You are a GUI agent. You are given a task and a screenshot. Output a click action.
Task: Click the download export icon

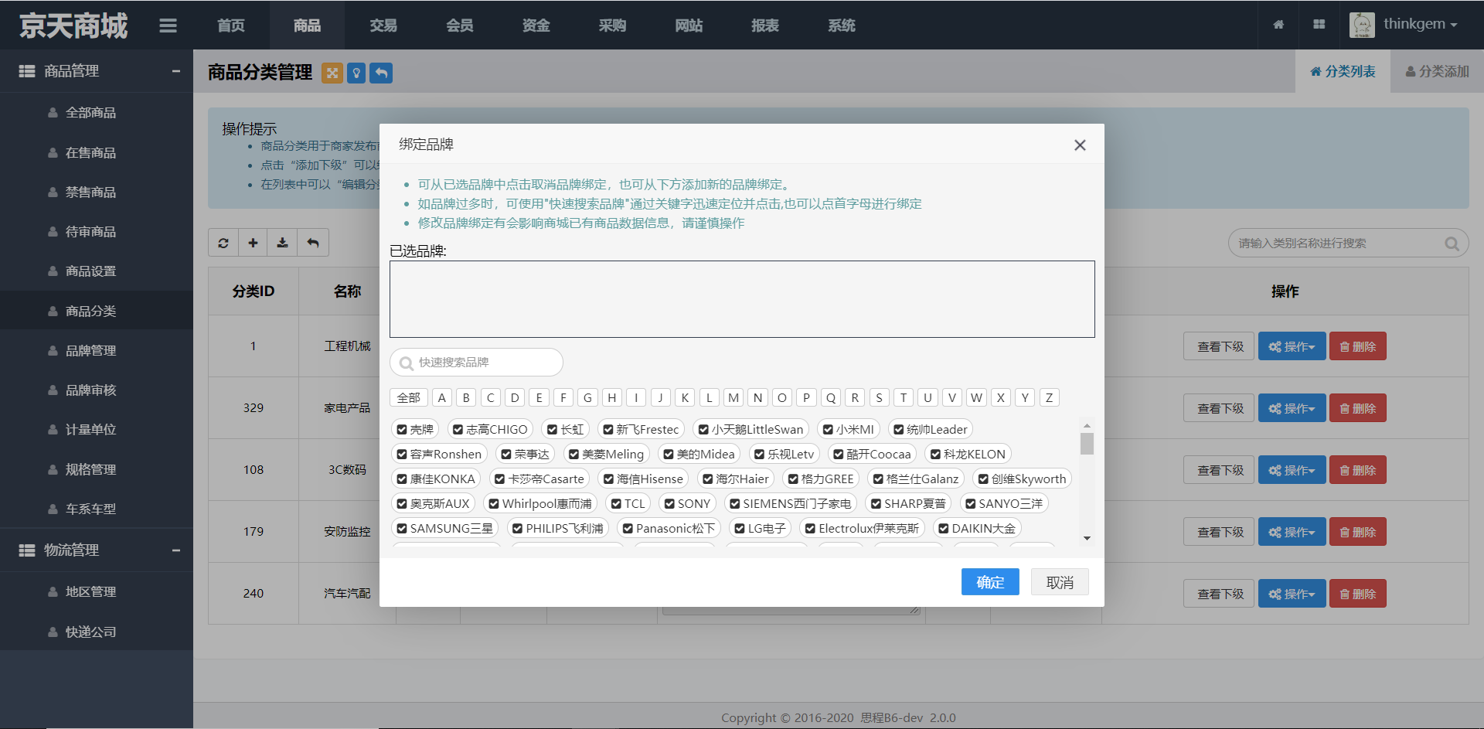click(283, 243)
